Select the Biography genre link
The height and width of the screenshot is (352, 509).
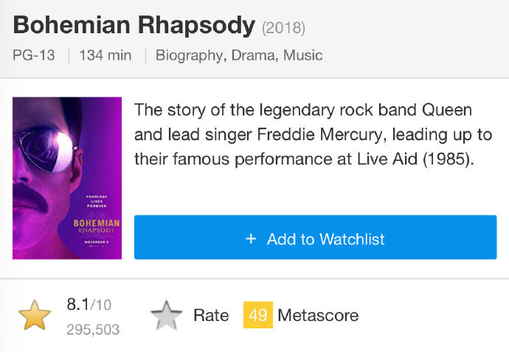190,55
